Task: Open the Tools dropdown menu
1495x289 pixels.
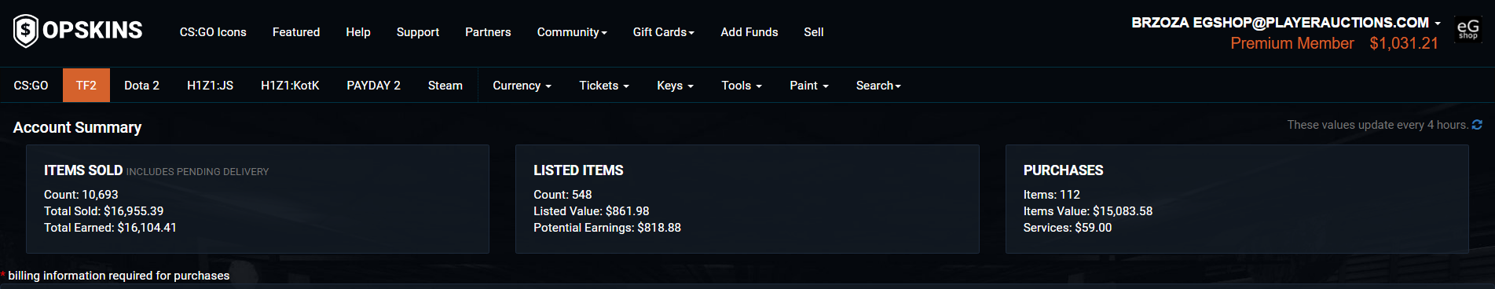Action: [742, 86]
